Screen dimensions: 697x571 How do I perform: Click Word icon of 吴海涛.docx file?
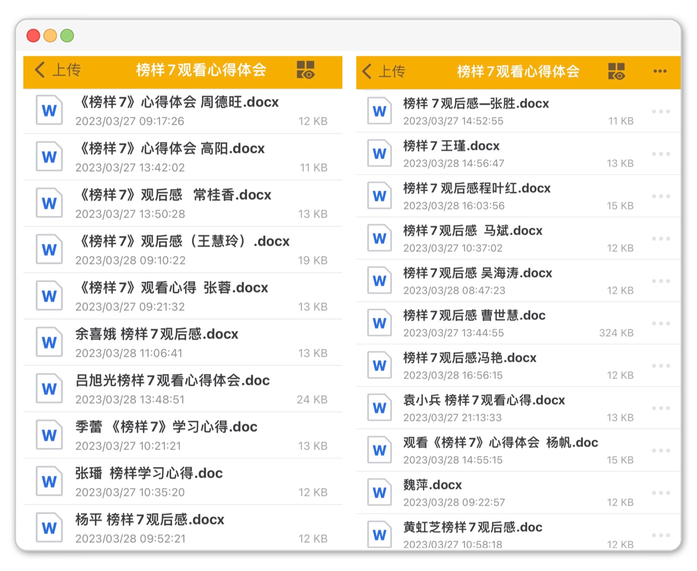coord(379,281)
